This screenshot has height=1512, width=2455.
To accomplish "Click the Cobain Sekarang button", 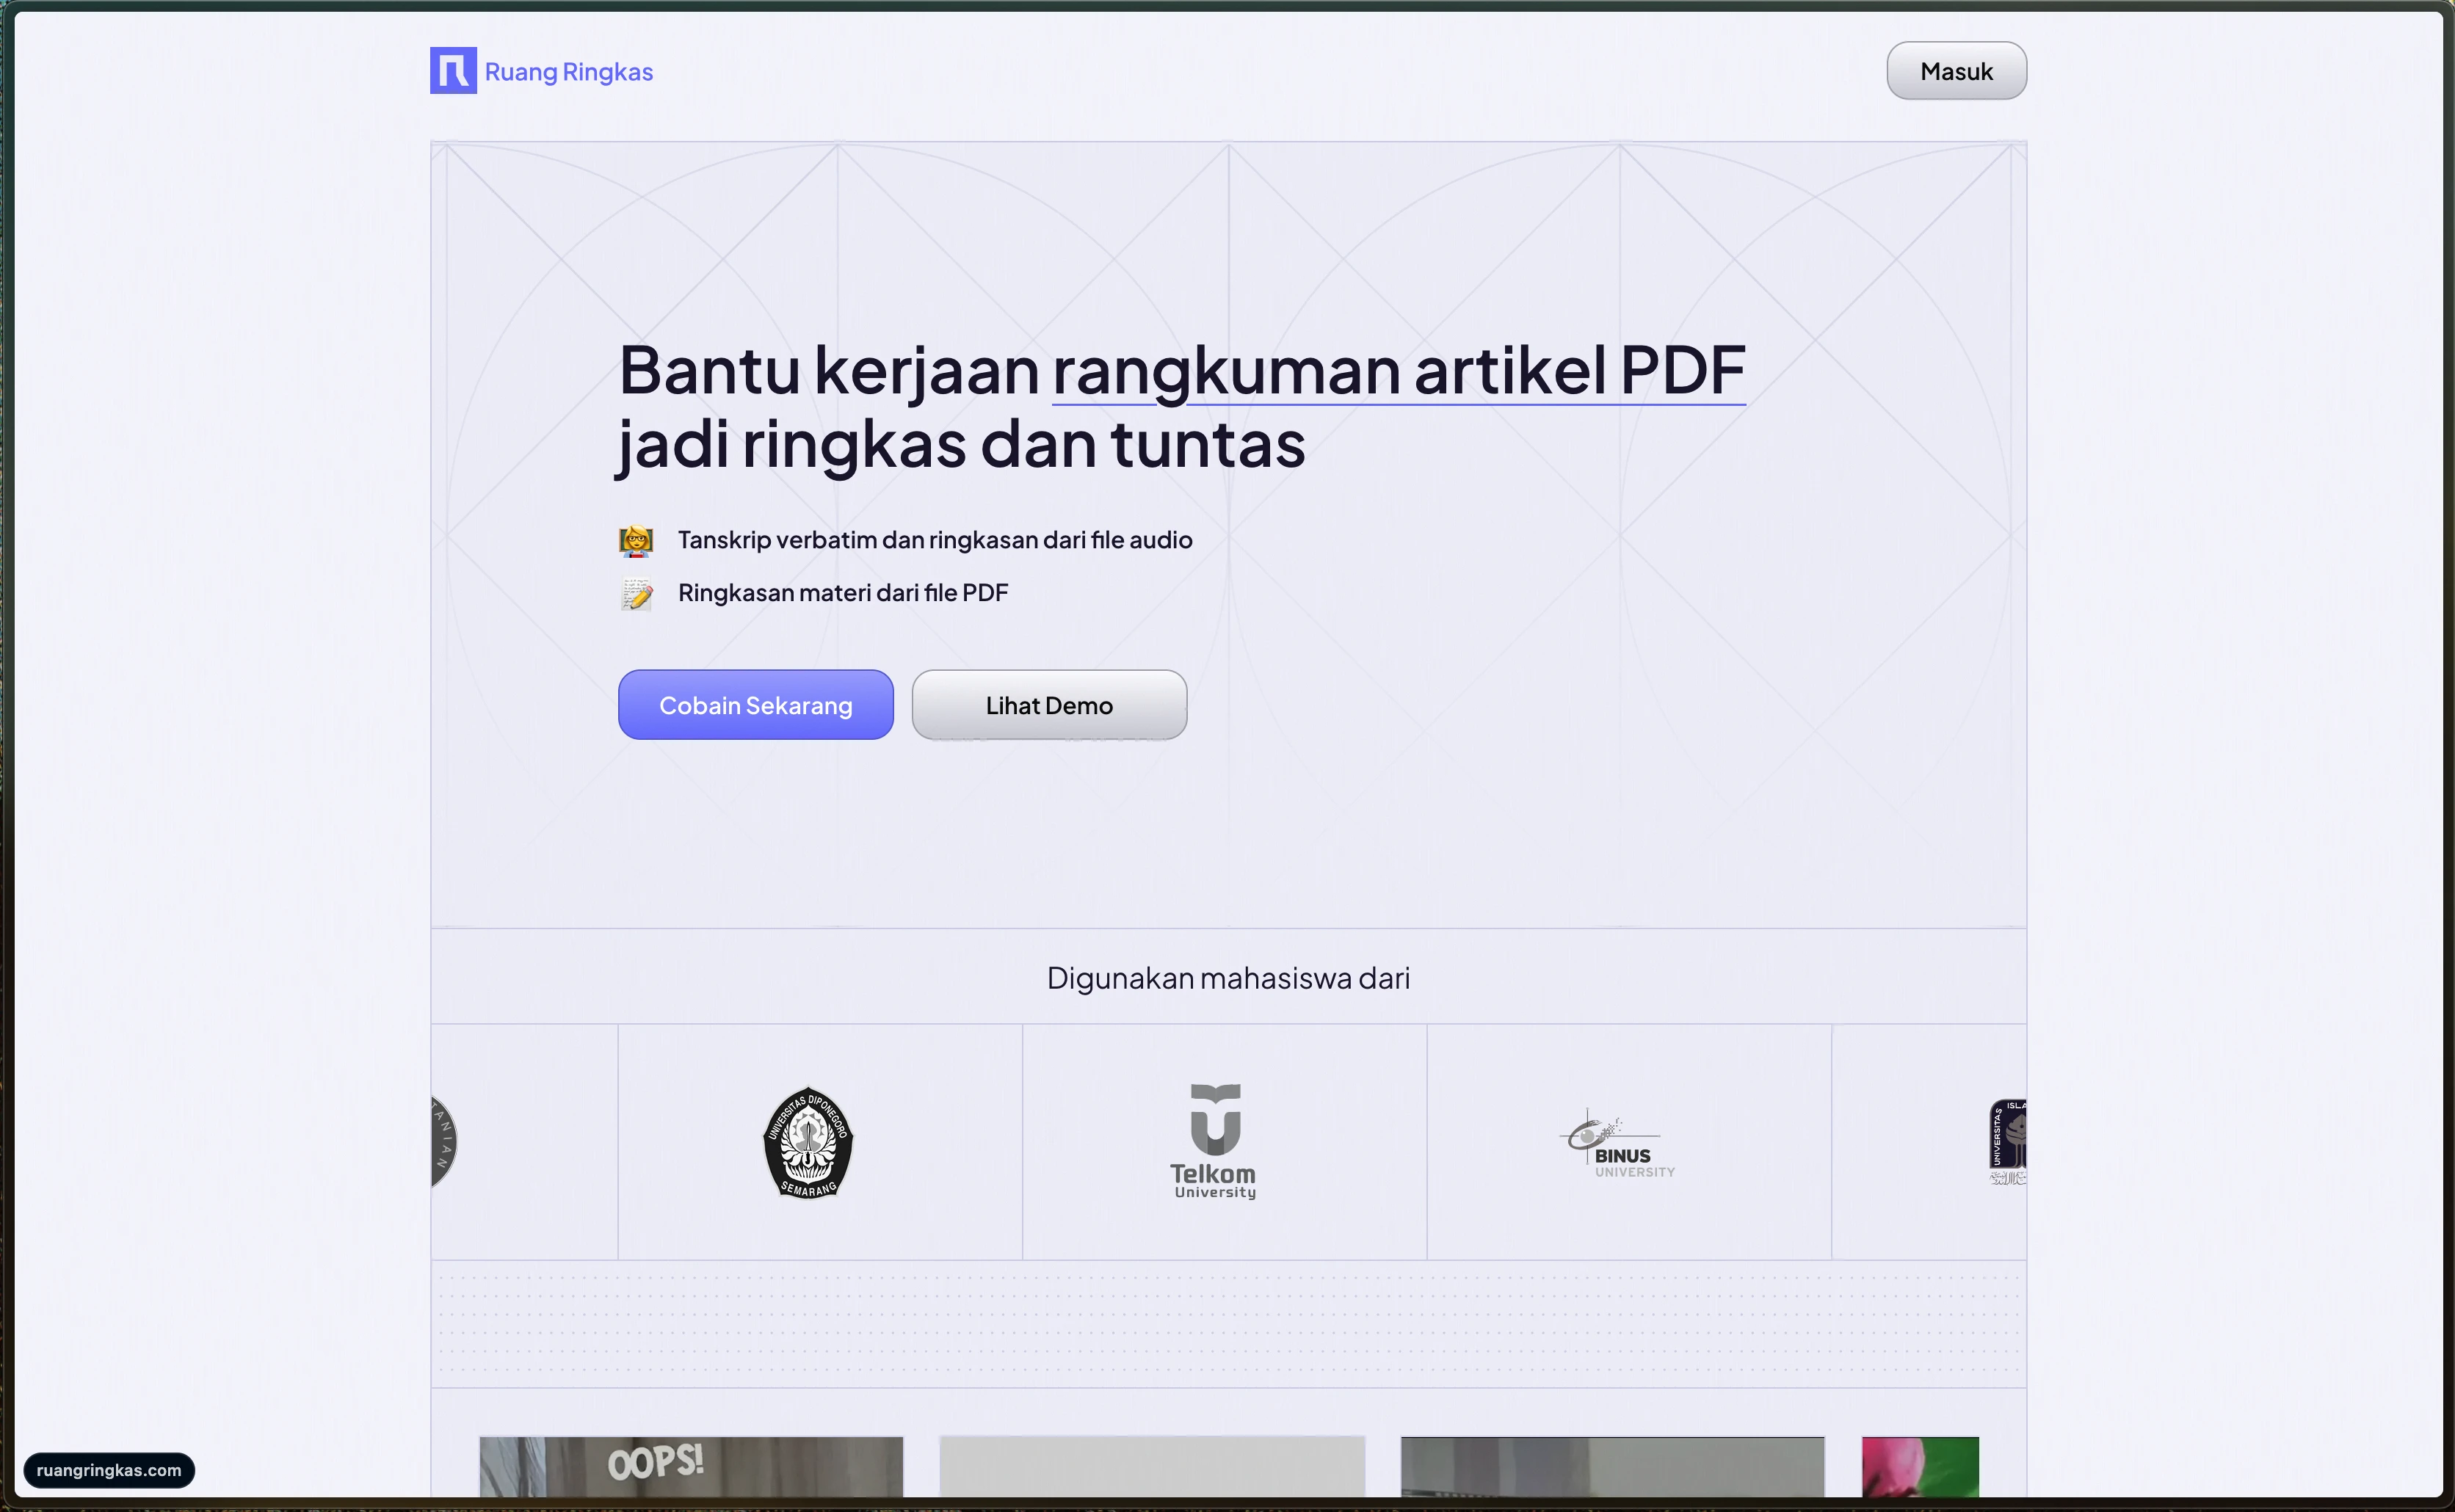I will [x=755, y=705].
